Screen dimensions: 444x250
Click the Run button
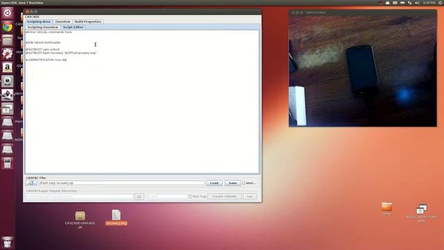click(x=250, y=197)
